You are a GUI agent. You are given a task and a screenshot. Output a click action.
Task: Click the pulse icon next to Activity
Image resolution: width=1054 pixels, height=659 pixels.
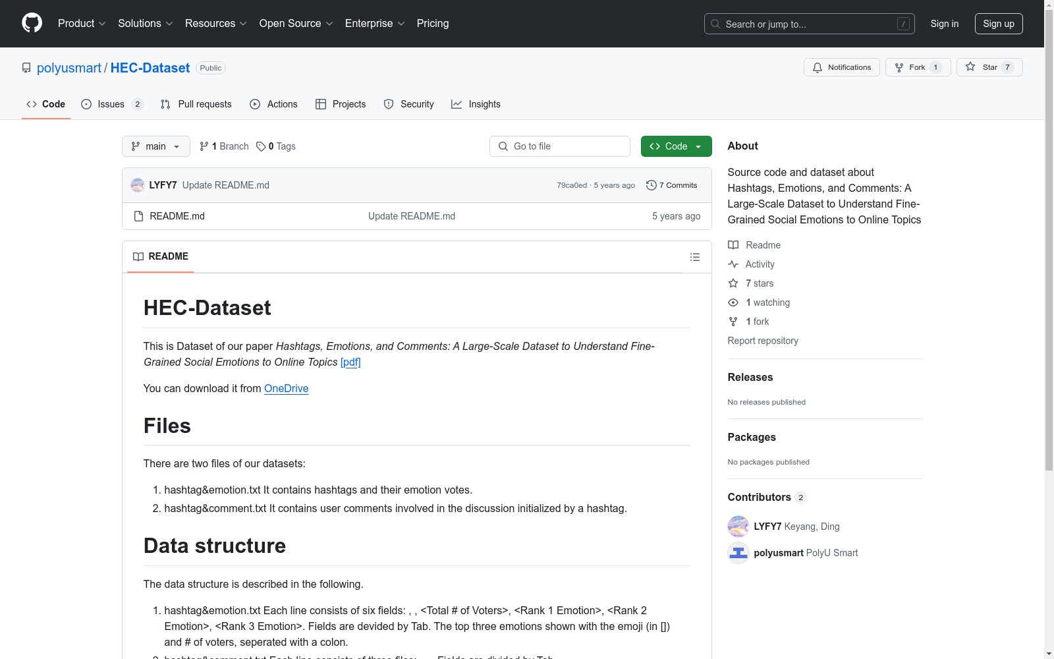point(733,264)
